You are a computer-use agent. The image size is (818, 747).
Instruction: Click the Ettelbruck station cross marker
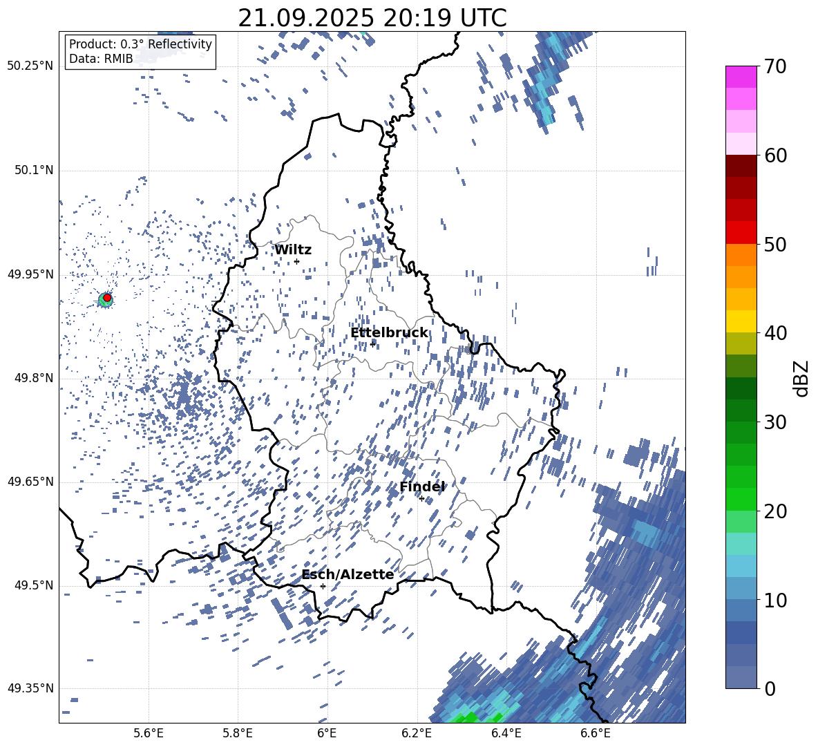click(x=372, y=343)
